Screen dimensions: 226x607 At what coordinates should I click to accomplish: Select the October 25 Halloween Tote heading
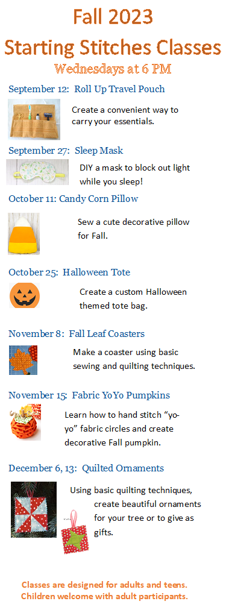(x=69, y=272)
